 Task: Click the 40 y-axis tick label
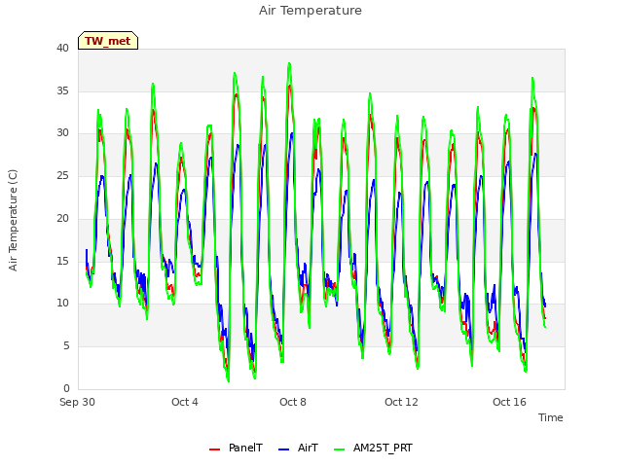(62, 48)
